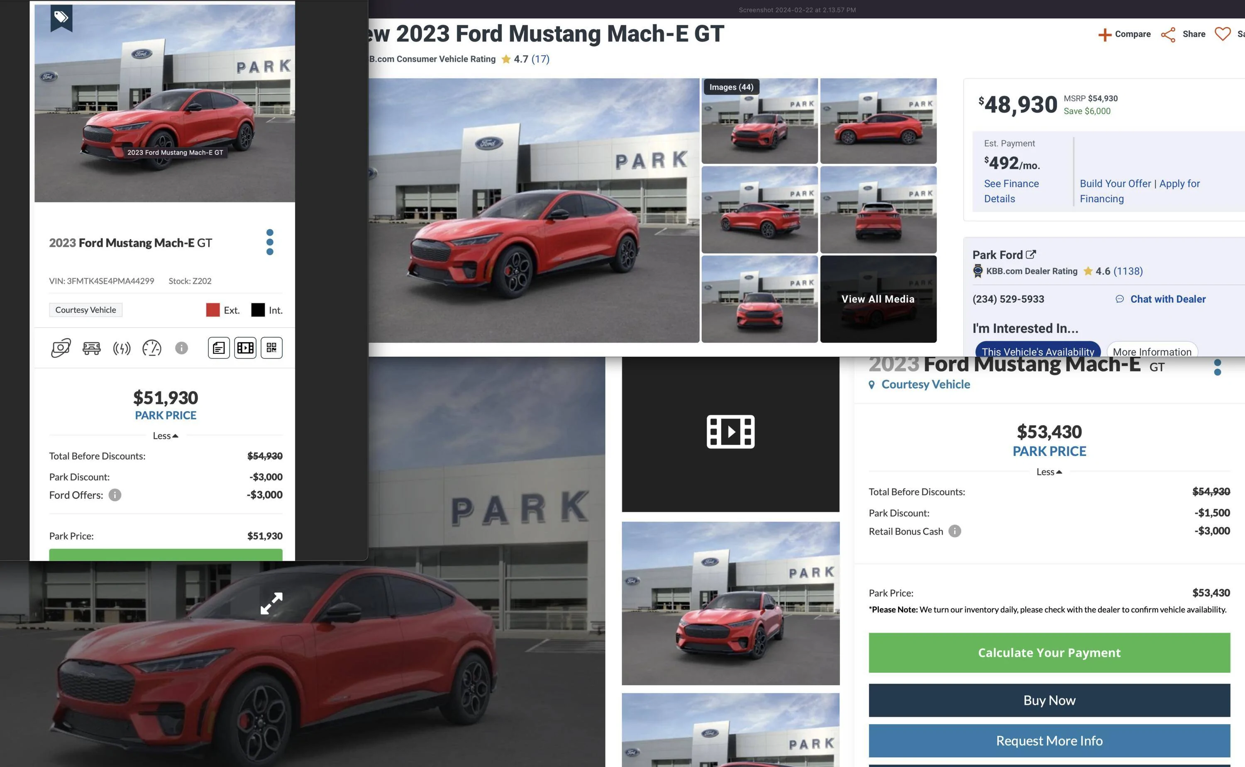Viewport: 1245px width, 767px height.
Task: Click the vehicle front-view car icon
Action: (91, 348)
